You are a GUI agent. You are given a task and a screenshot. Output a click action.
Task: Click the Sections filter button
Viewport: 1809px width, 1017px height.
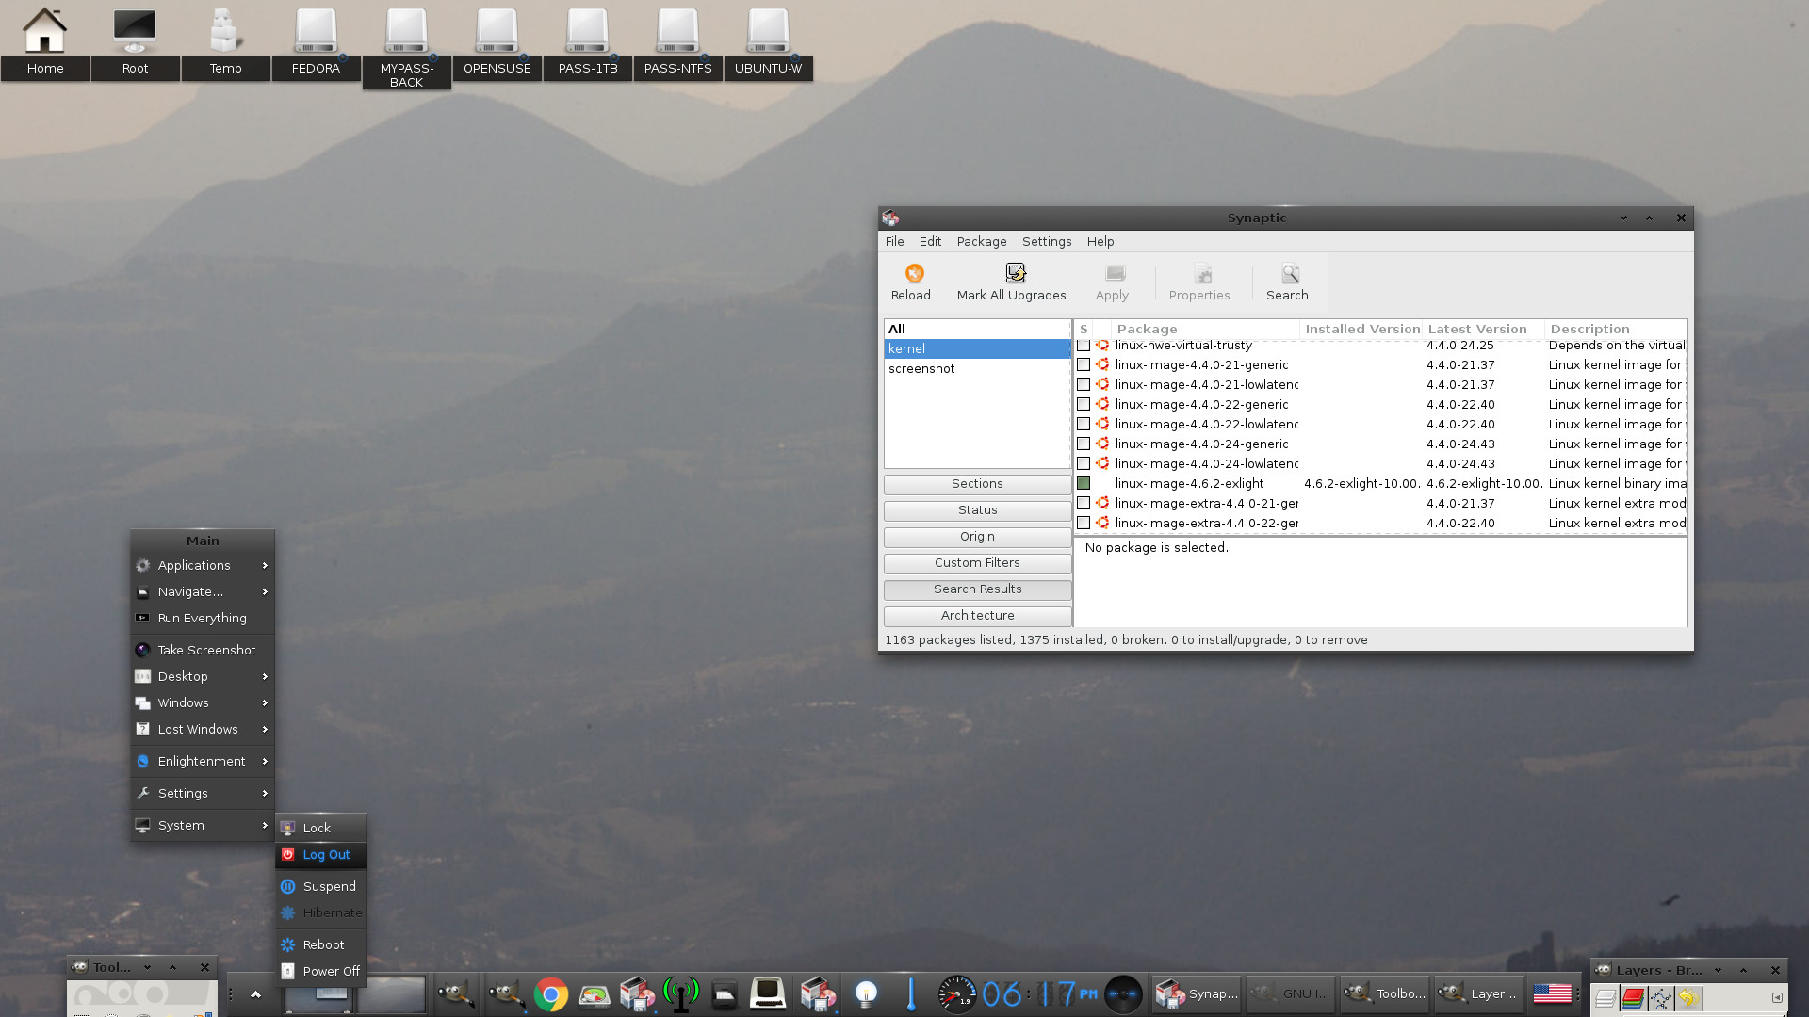[977, 484]
